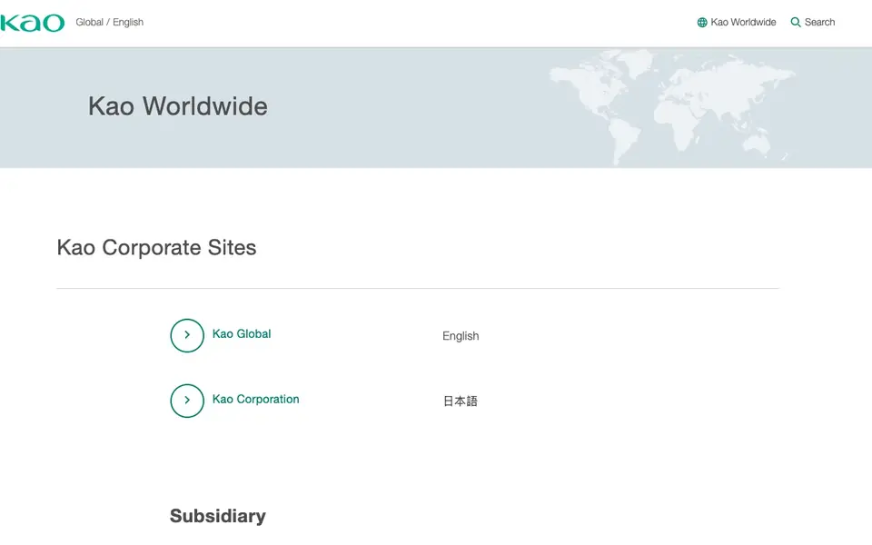Click the arrow circle next to Kao Corporation
The width and height of the screenshot is (872, 545).
tap(187, 401)
